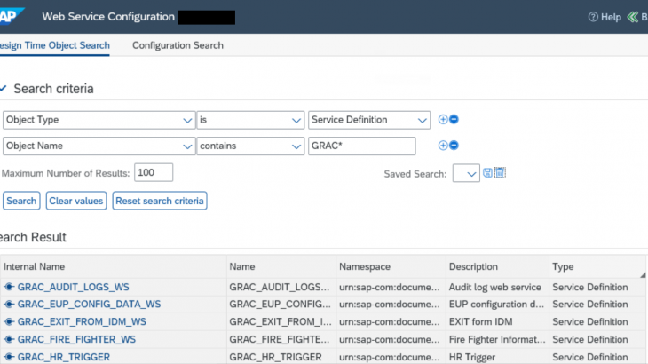The width and height of the screenshot is (648, 364).
Task: Open GRAC_FIRE_FIGHTER_WS link
Action: click(76, 339)
